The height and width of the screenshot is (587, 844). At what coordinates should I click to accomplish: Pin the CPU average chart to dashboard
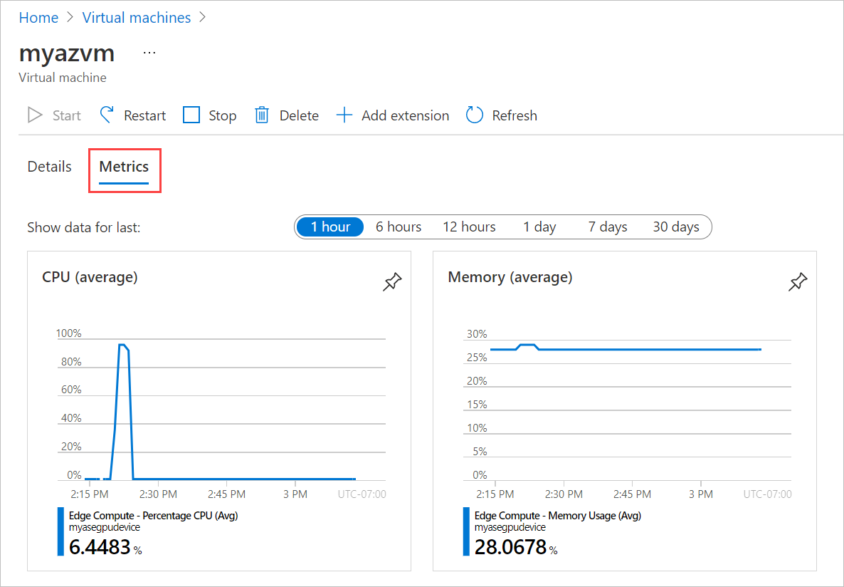click(392, 282)
